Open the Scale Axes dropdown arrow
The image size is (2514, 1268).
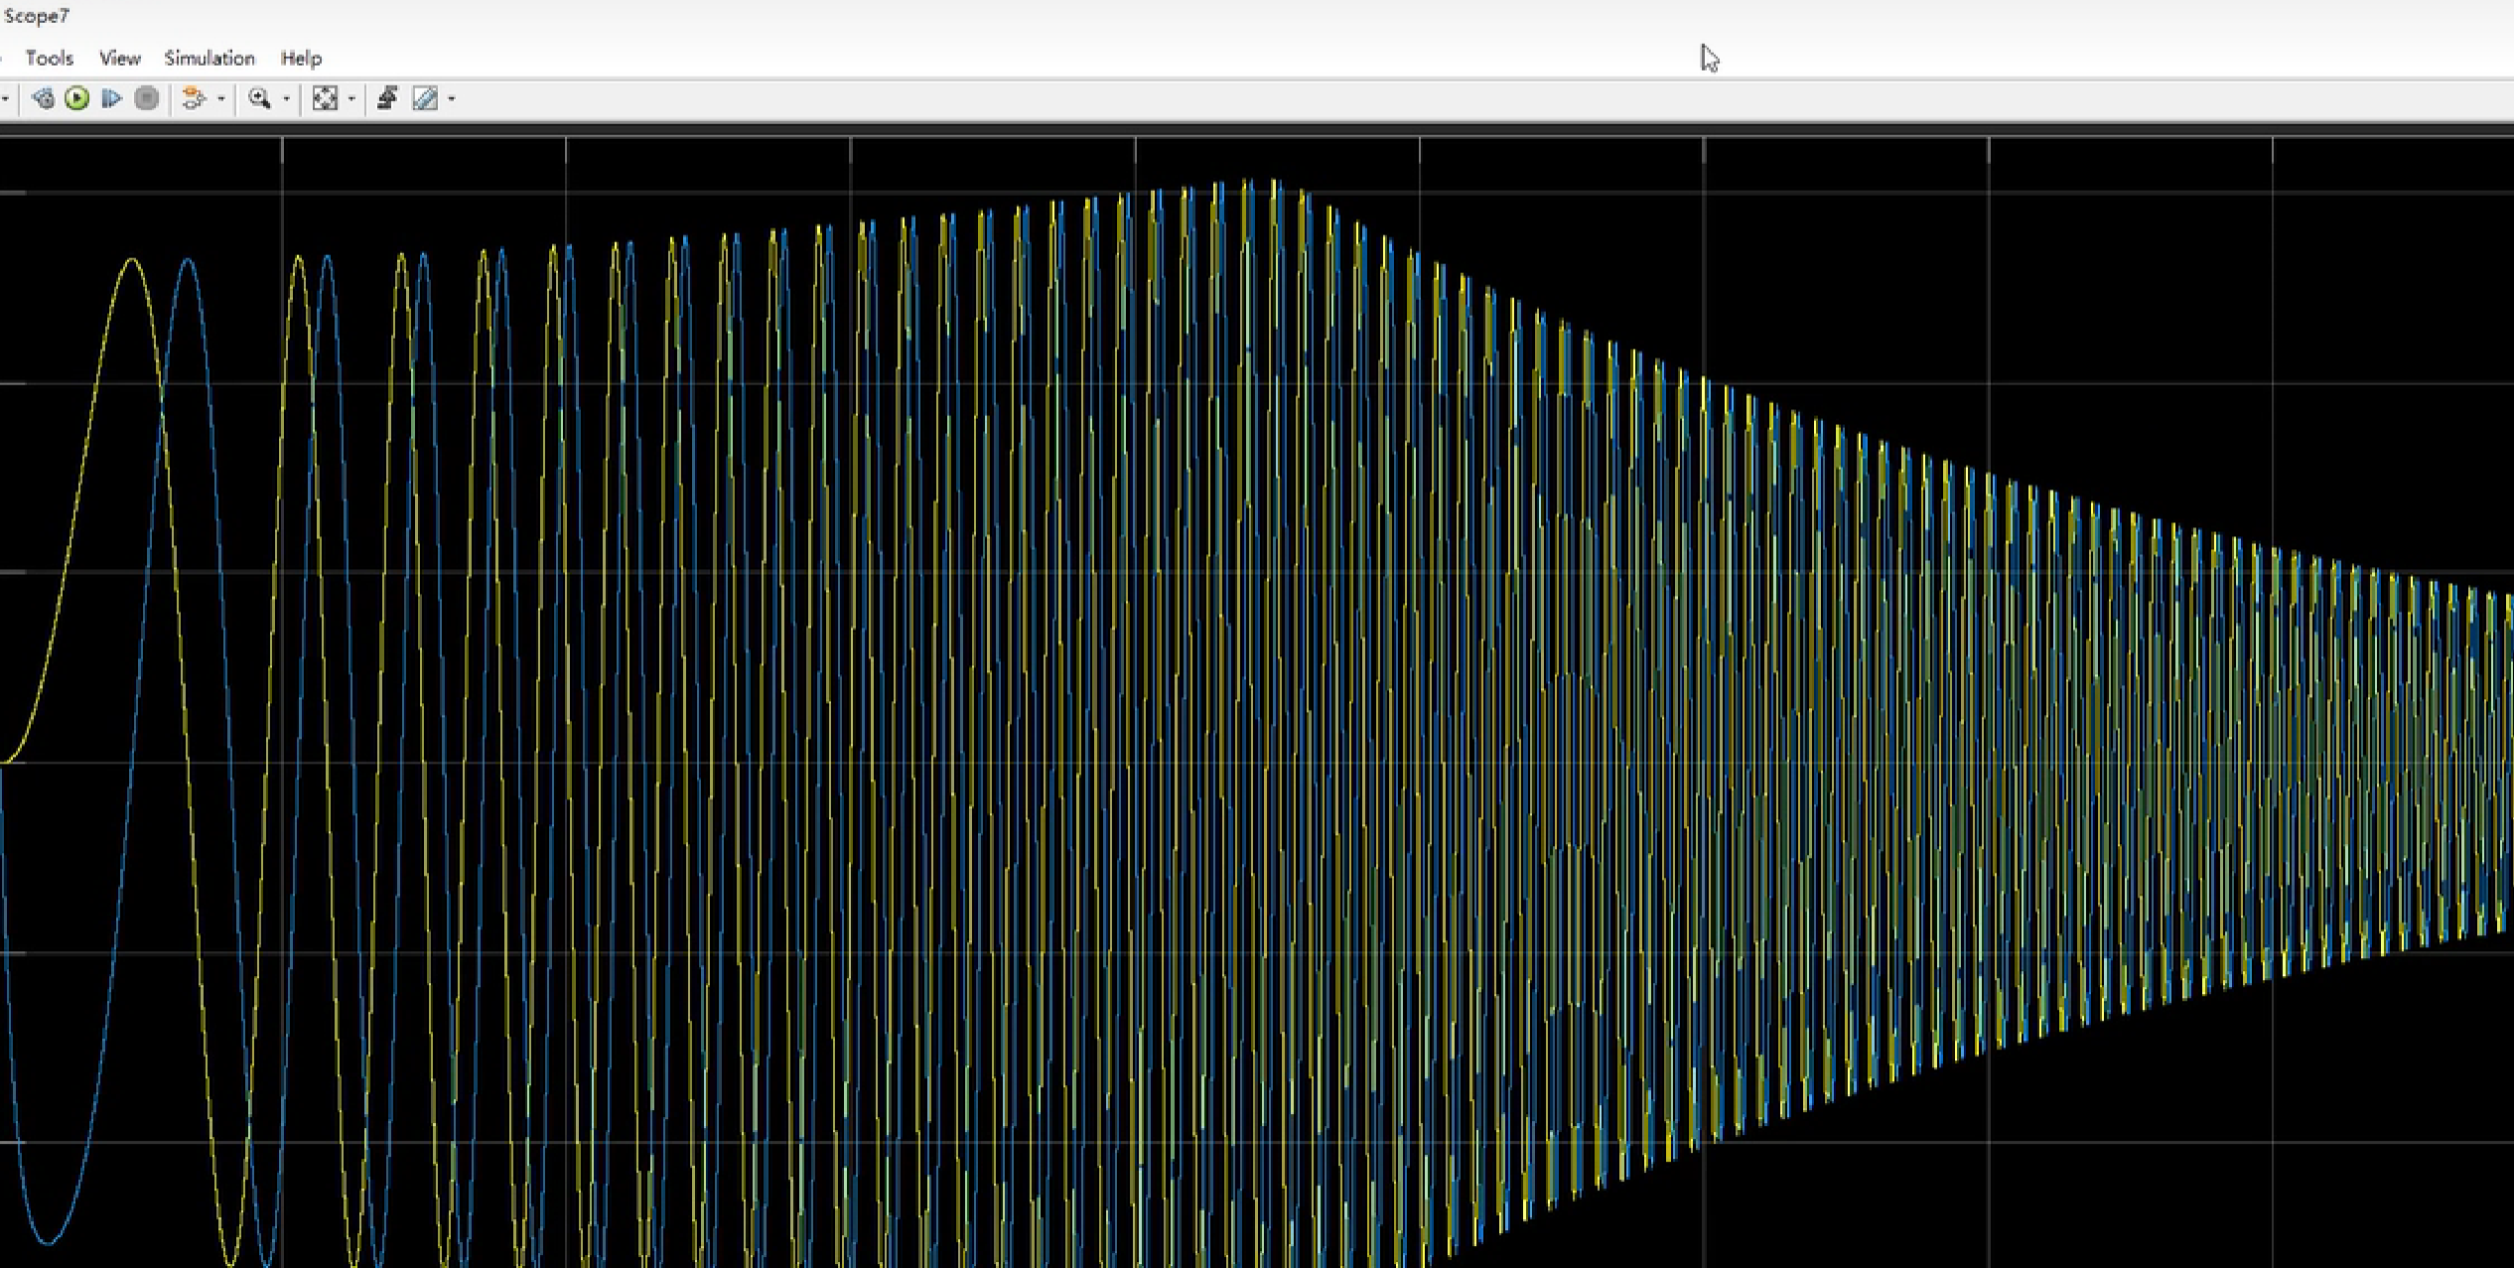coord(351,98)
